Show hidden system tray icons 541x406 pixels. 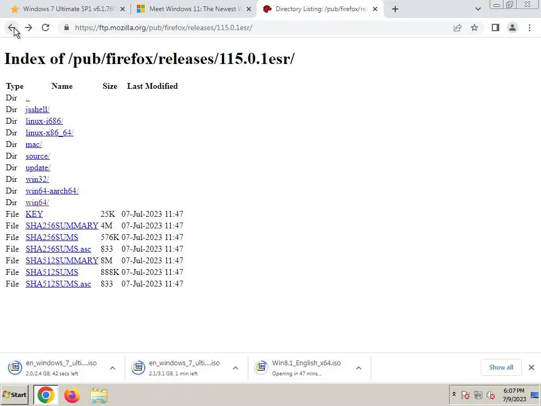pyautogui.click(x=454, y=394)
